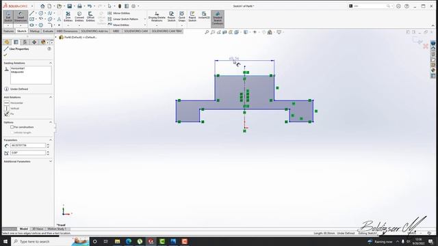This screenshot has width=438, height=246.
Task: Click the line length parameter field
Action: 28,146
